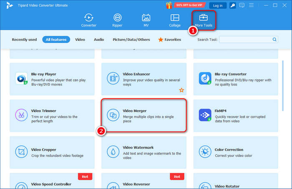
Task: Click 'Trim or cut your videos' description
Action: pos(54,119)
